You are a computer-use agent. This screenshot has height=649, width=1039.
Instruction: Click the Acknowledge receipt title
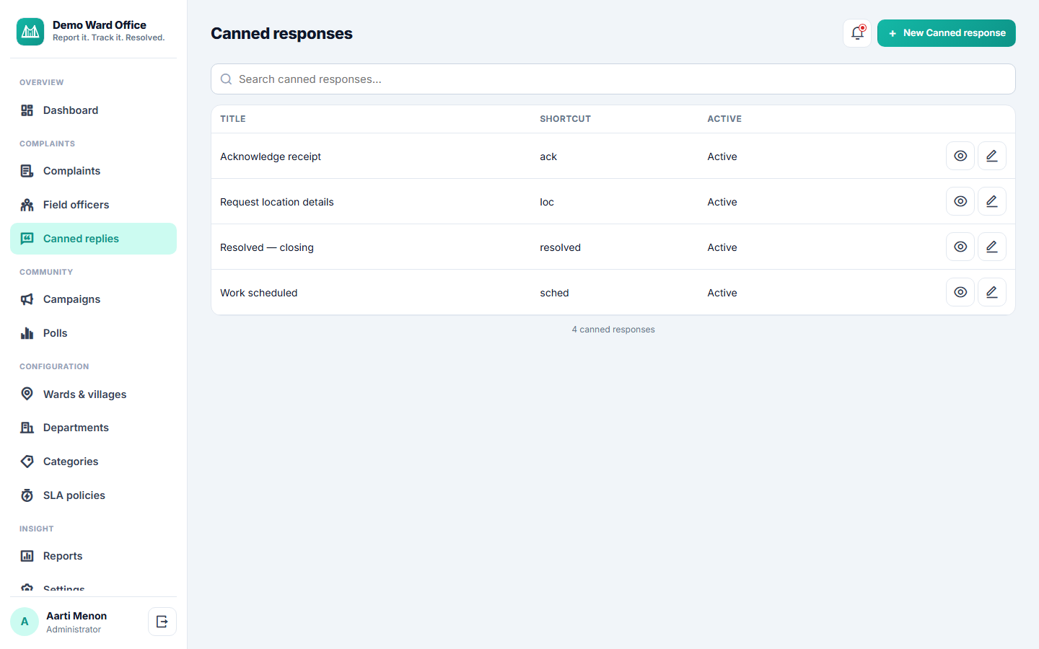coord(271,156)
